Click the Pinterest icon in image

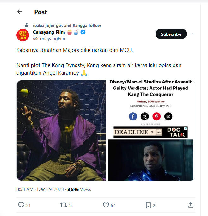[156, 116]
